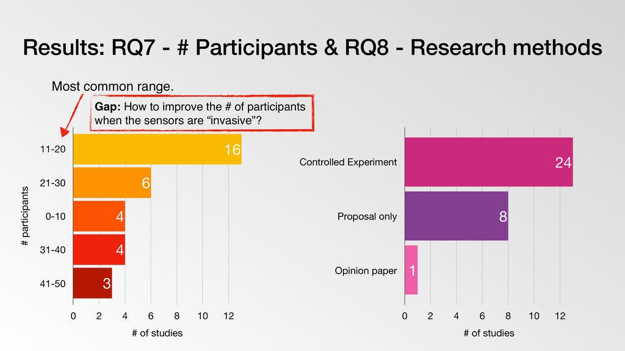Click the yellow 11-20 participants bar

[x=157, y=149]
